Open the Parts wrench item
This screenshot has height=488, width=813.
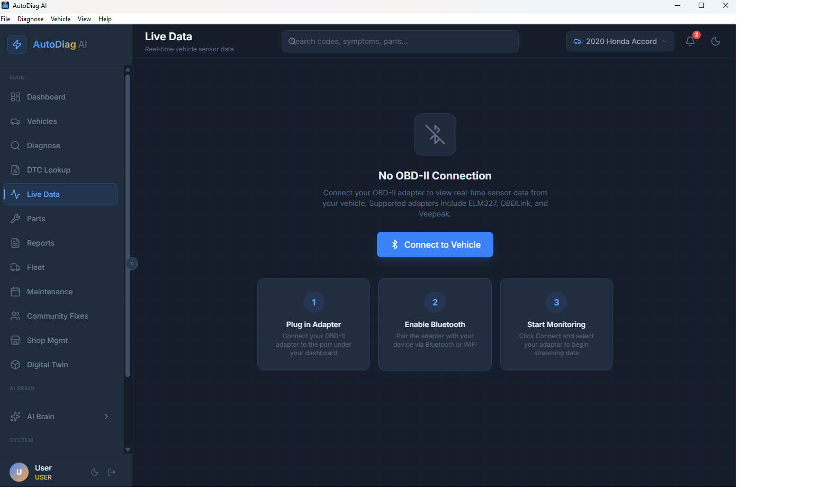[x=36, y=219]
